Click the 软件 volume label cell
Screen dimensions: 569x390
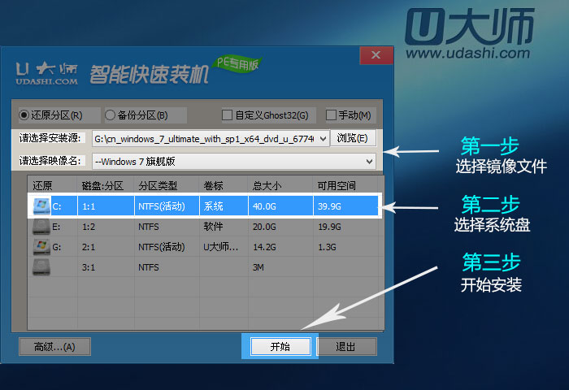pos(224,227)
